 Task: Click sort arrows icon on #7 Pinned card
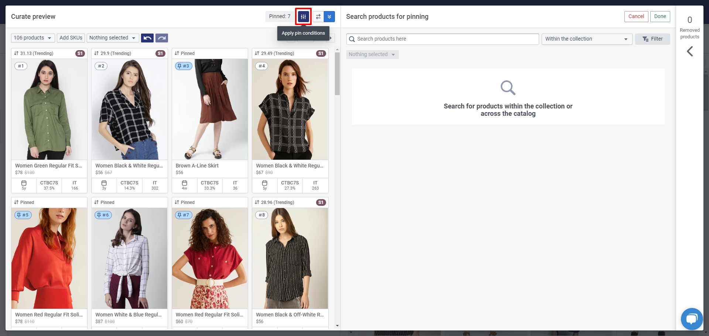coord(177,202)
